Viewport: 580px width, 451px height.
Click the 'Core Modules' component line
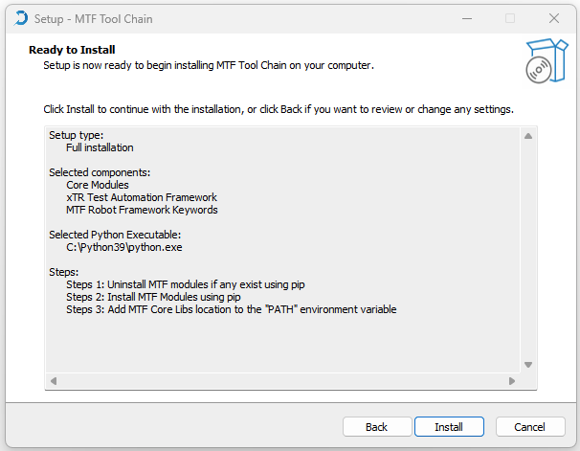click(97, 185)
